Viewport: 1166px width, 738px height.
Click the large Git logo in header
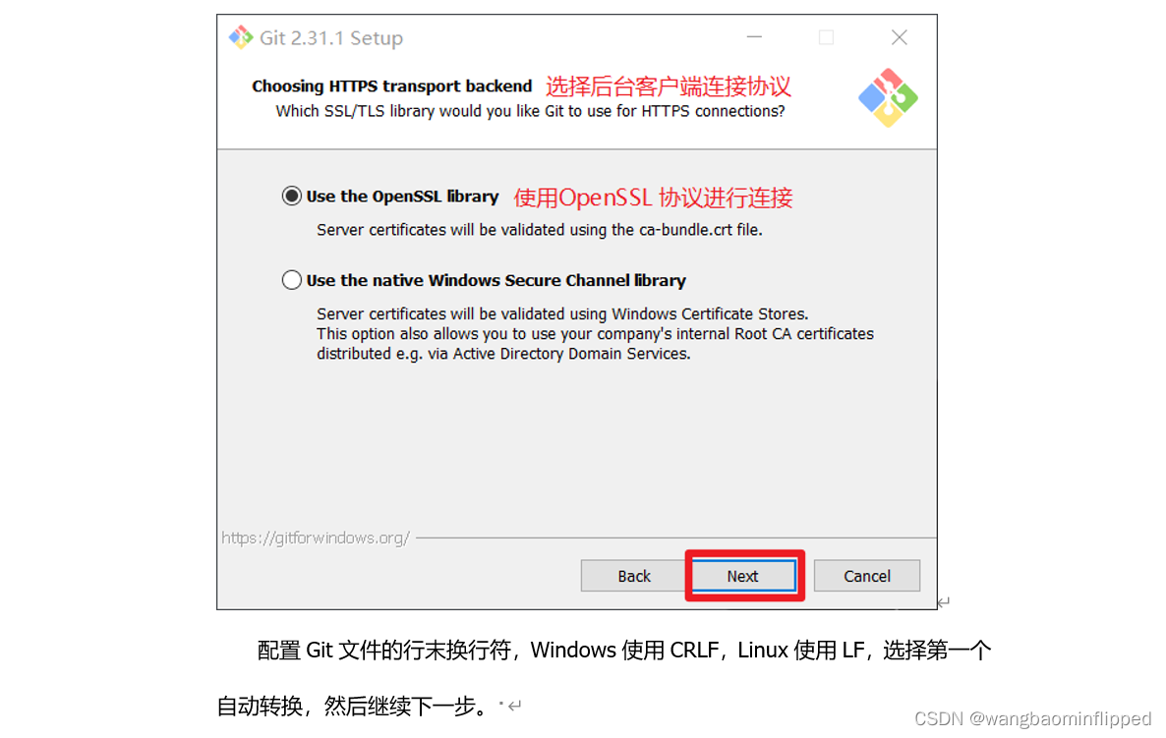887,98
